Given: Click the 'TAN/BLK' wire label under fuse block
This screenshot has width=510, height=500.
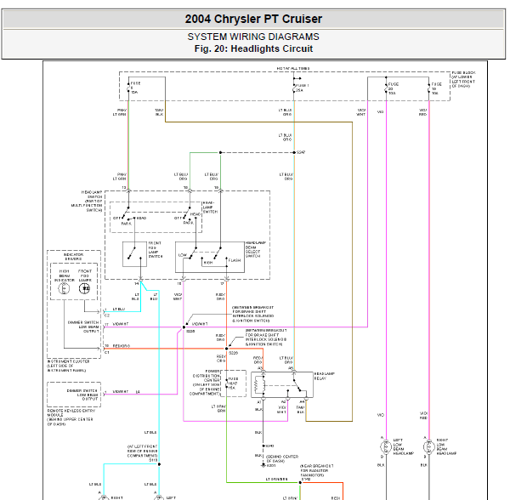Looking at the screenshot, I should (160, 112).
